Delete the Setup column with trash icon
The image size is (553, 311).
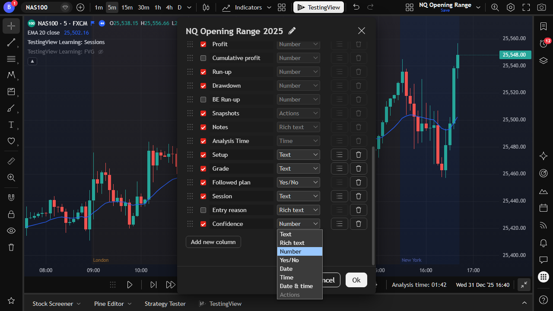coord(358,155)
